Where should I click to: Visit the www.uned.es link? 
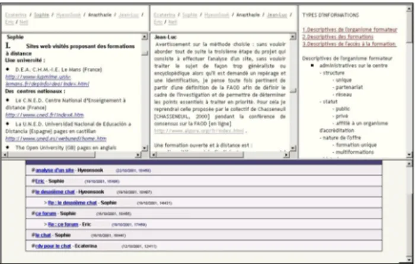pyautogui.click(x=56, y=139)
